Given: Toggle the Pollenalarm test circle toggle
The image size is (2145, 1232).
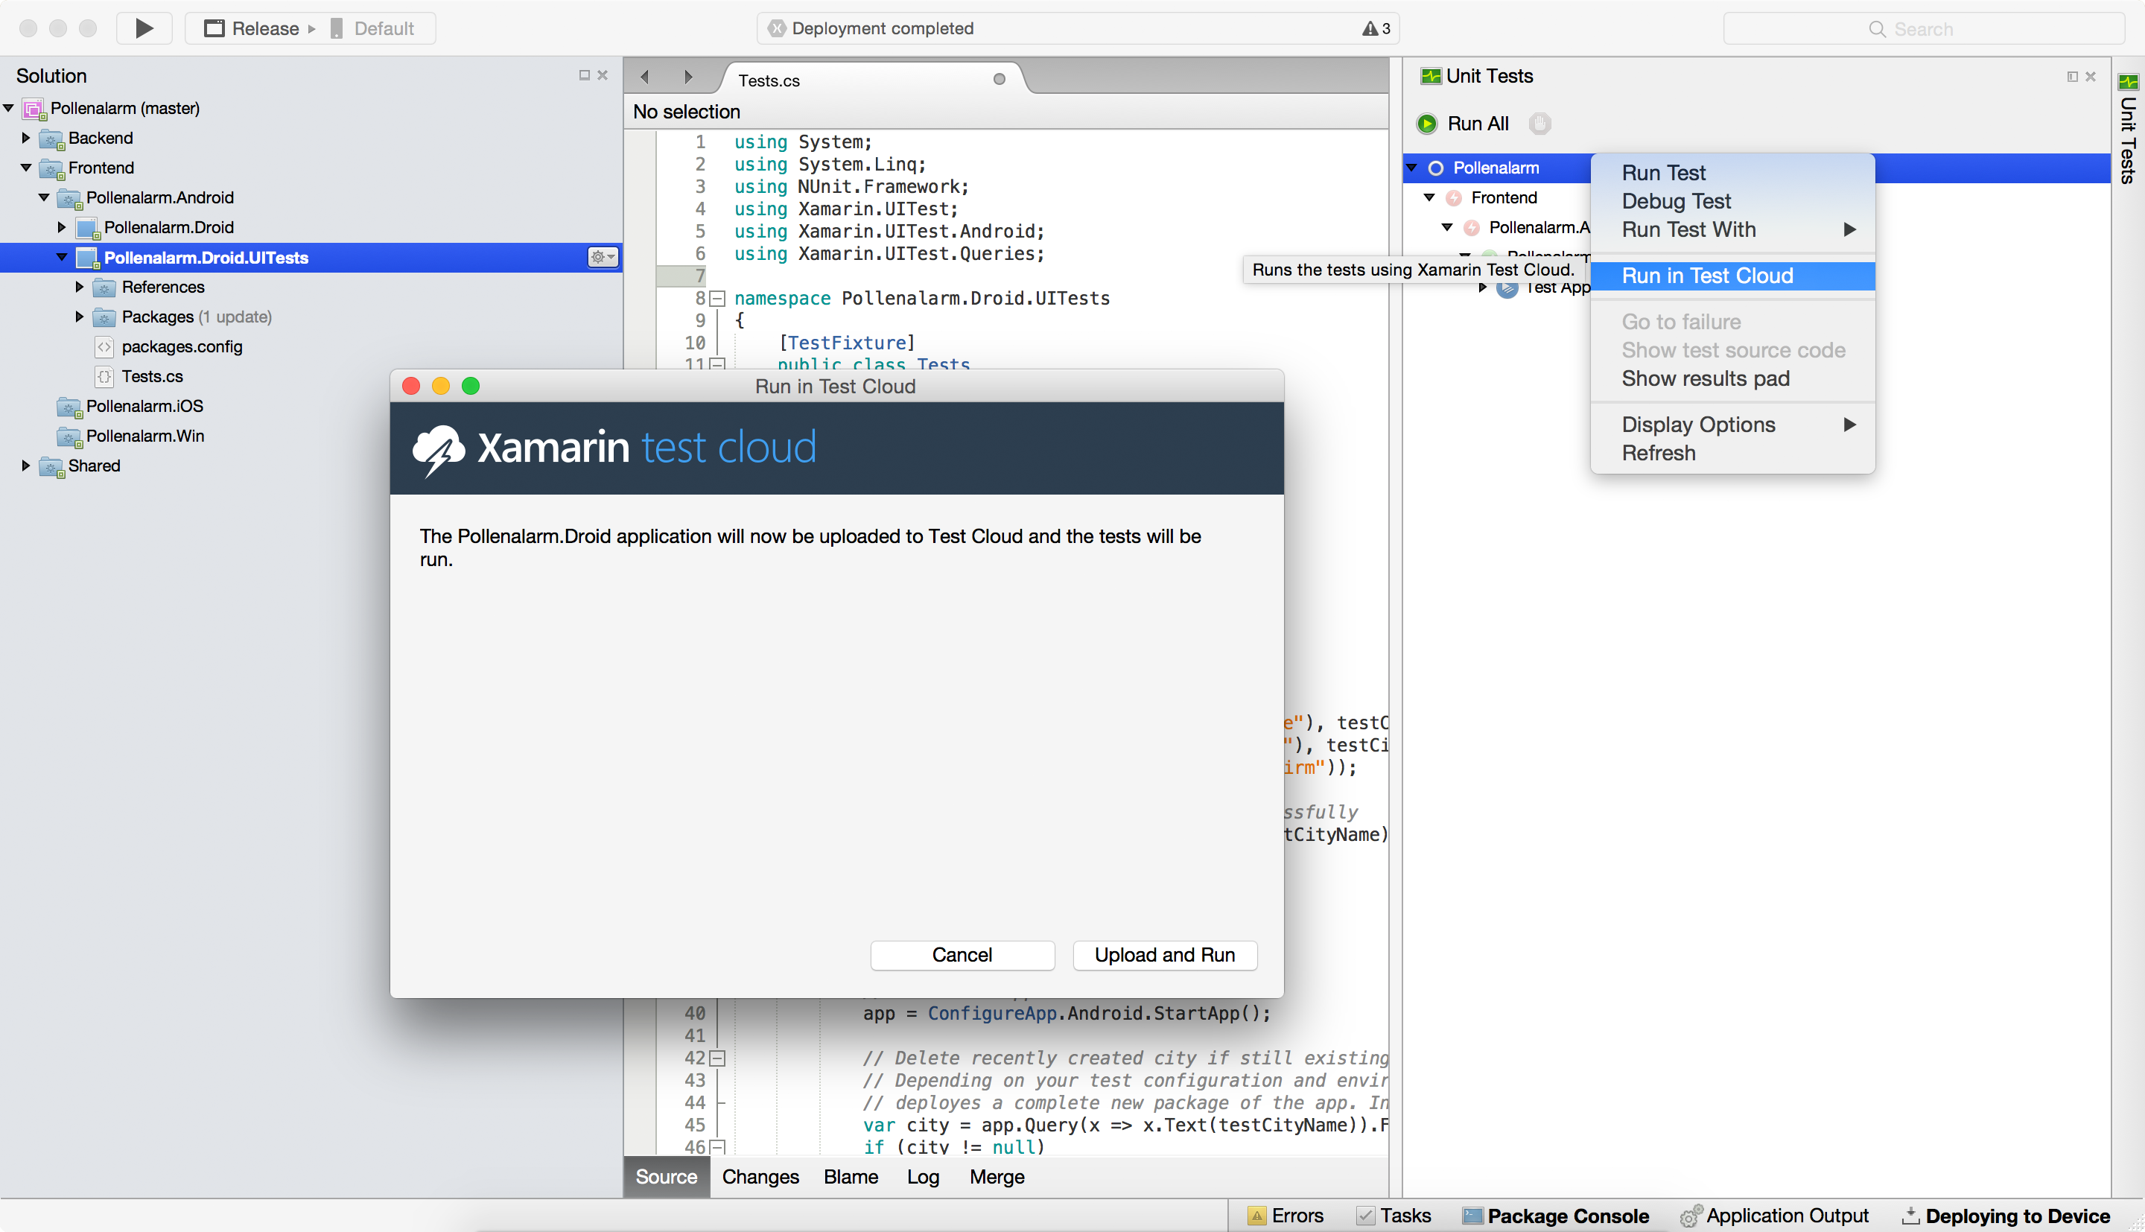Looking at the screenshot, I should click(1441, 167).
